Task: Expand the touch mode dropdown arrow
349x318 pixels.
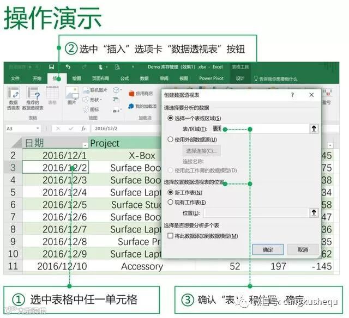Action: (107, 67)
